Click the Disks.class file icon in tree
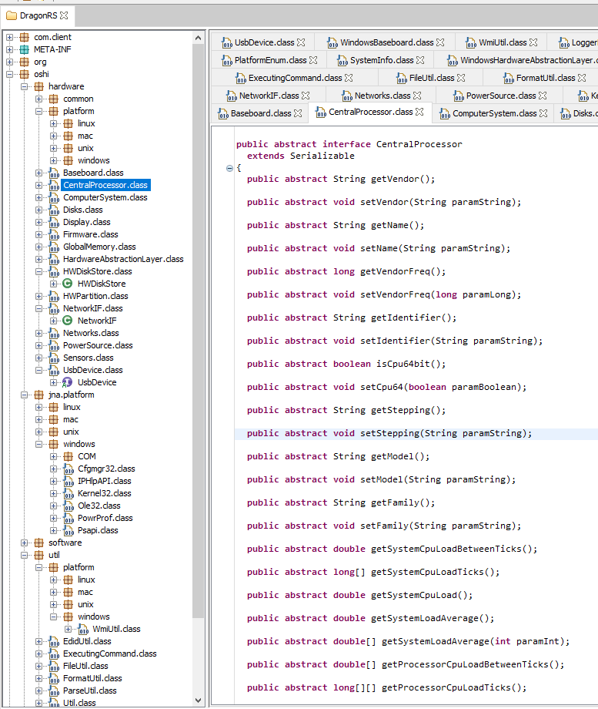 click(54, 210)
